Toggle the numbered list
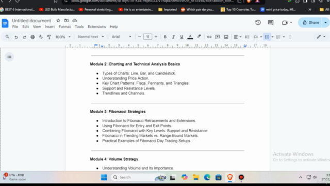The height and width of the screenshot is (186, 330). (278, 37)
